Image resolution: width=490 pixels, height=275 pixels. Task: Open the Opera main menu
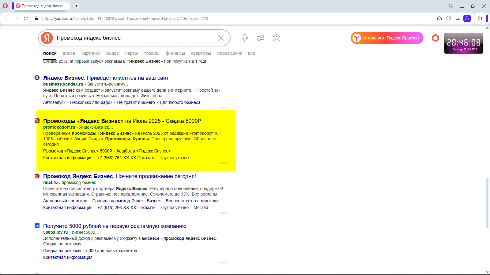[5, 6]
